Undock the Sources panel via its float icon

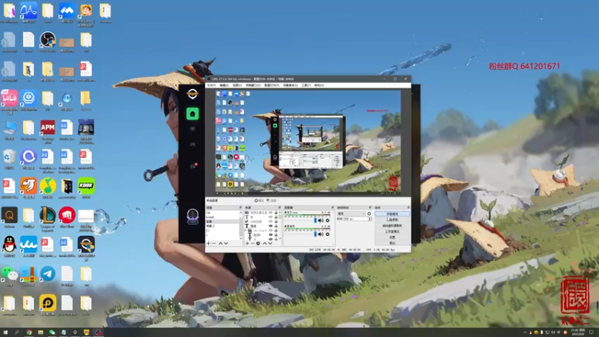(x=279, y=207)
